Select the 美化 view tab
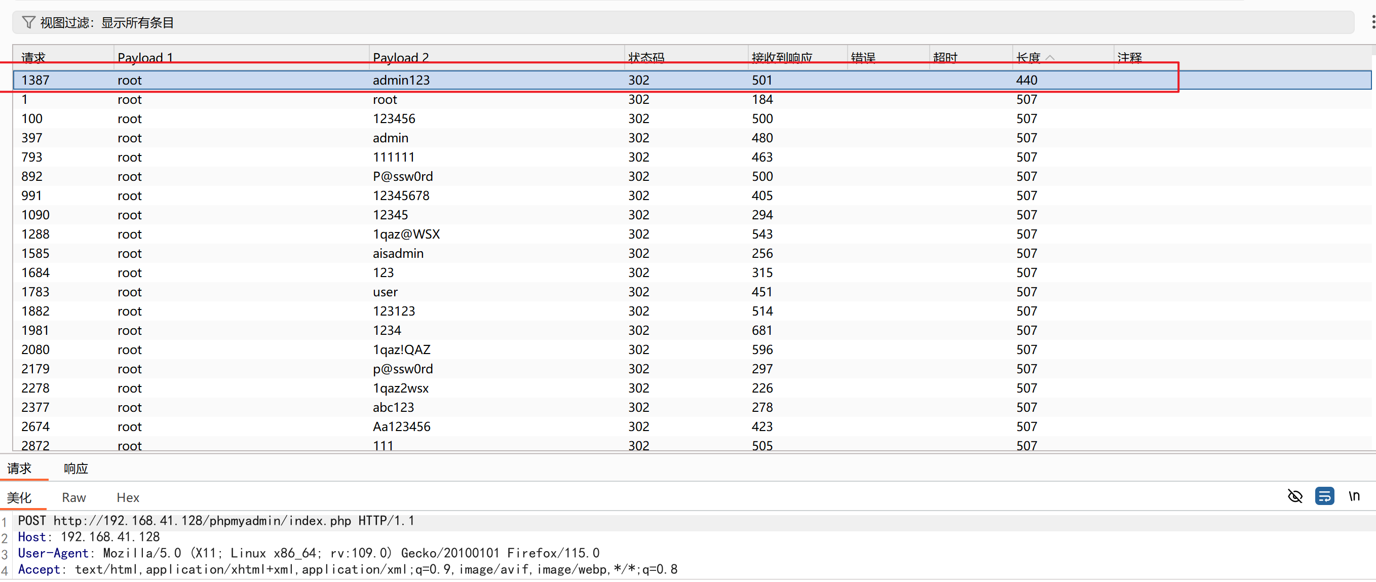The width and height of the screenshot is (1376, 582). 19,497
